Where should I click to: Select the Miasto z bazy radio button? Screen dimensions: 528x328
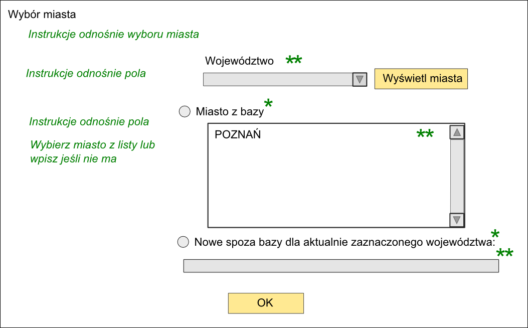pyautogui.click(x=185, y=111)
